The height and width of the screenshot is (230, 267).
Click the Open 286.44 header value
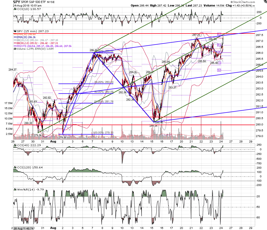pyautogui.click(x=140, y=6)
